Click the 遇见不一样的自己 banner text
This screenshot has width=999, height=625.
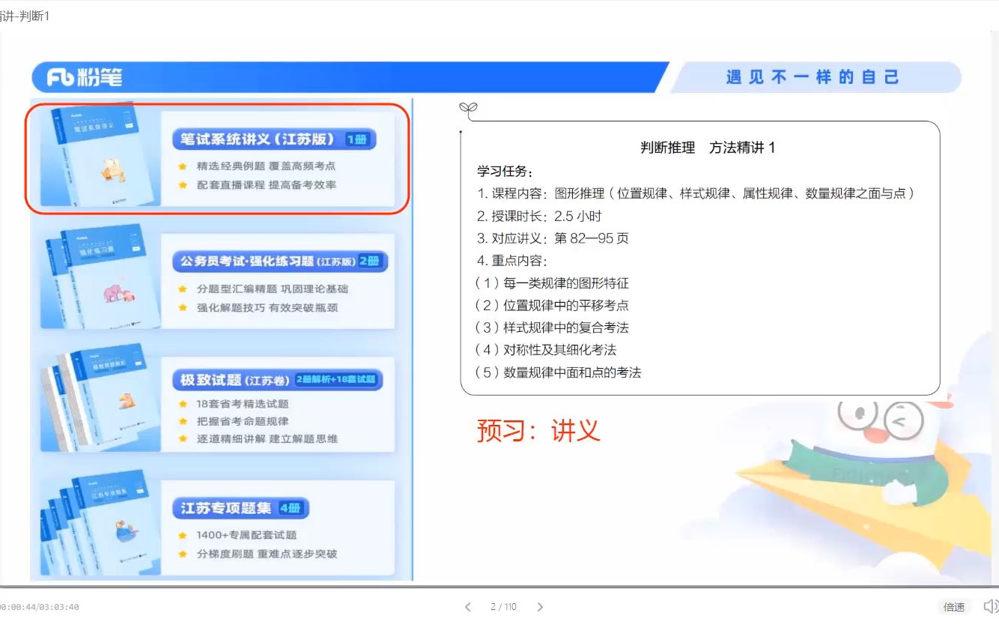coord(812,77)
